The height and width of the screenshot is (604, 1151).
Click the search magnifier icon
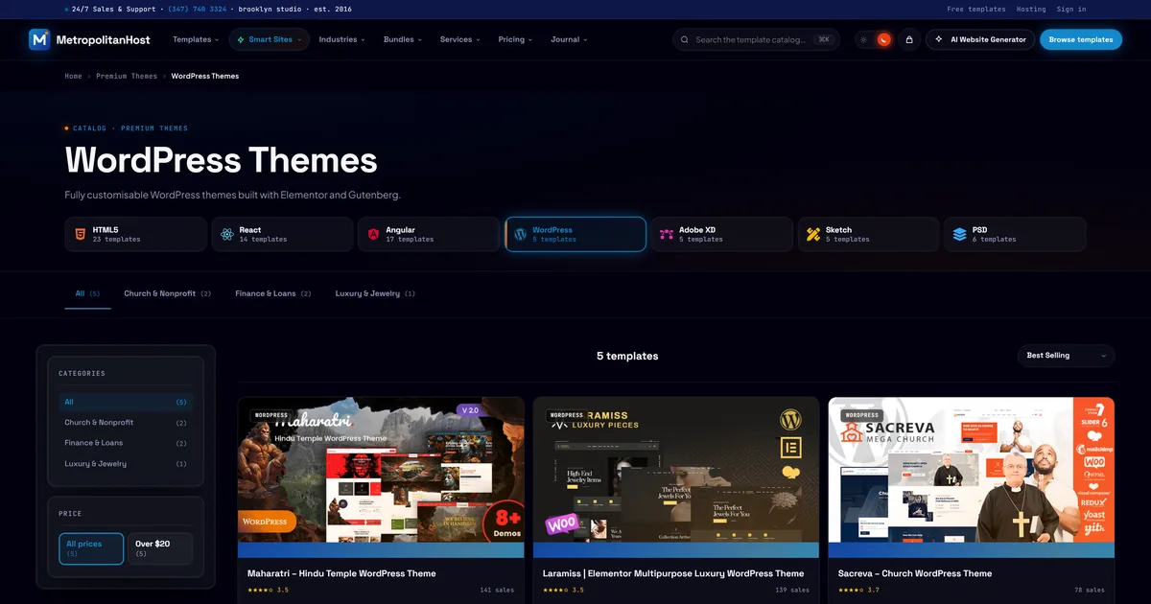[685, 39]
